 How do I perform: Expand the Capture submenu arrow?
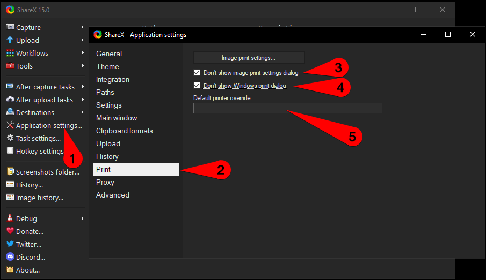point(83,27)
